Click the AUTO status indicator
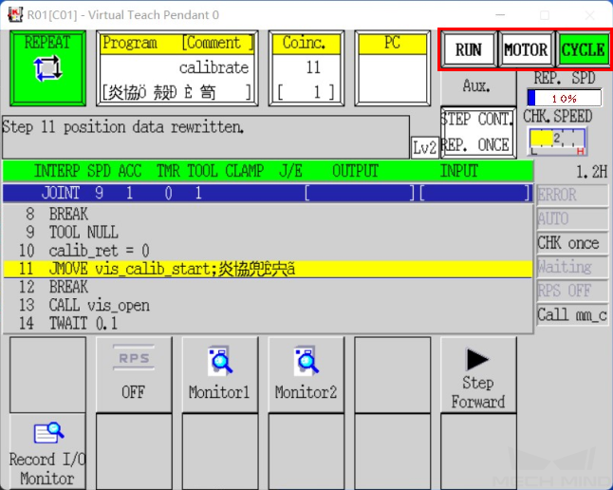 tap(572, 218)
